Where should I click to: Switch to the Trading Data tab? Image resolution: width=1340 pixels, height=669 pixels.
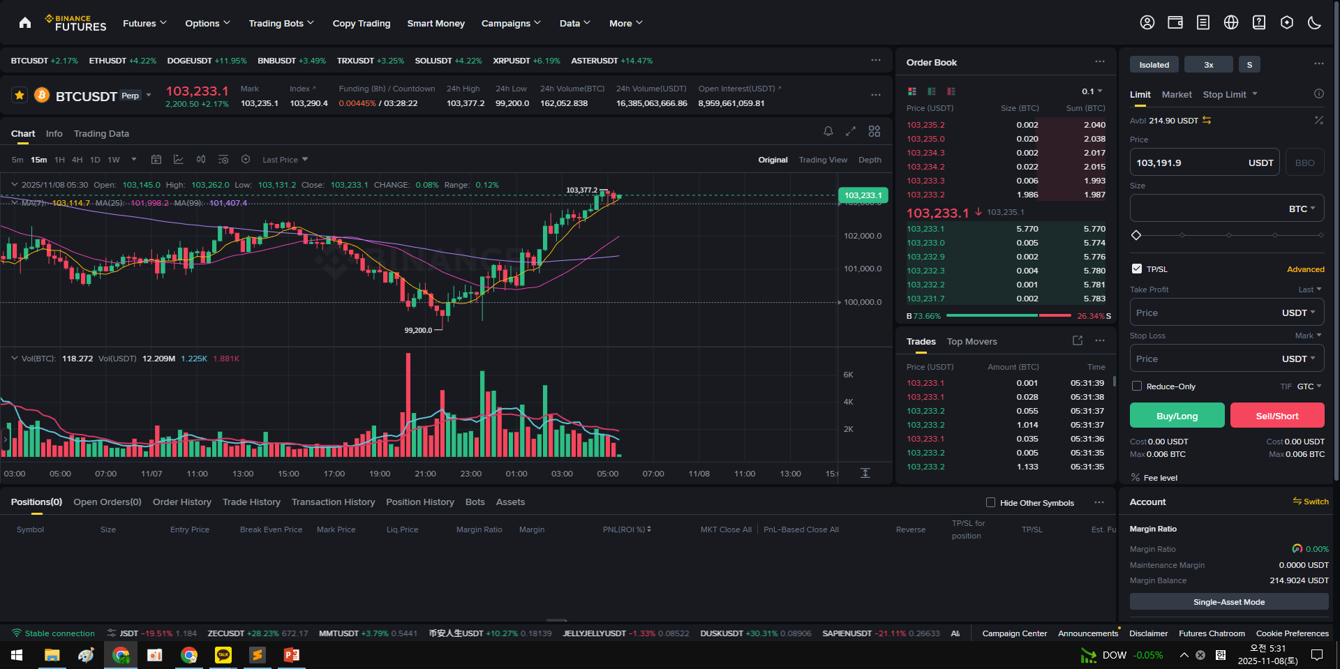(101, 133)
